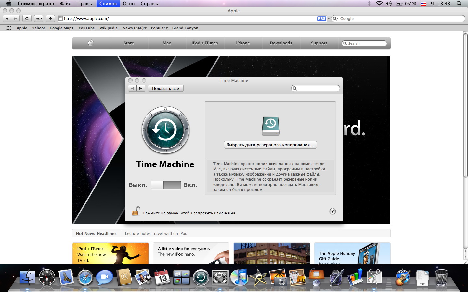Expand the News (246) bookmarks dropdown

point(135,28)
